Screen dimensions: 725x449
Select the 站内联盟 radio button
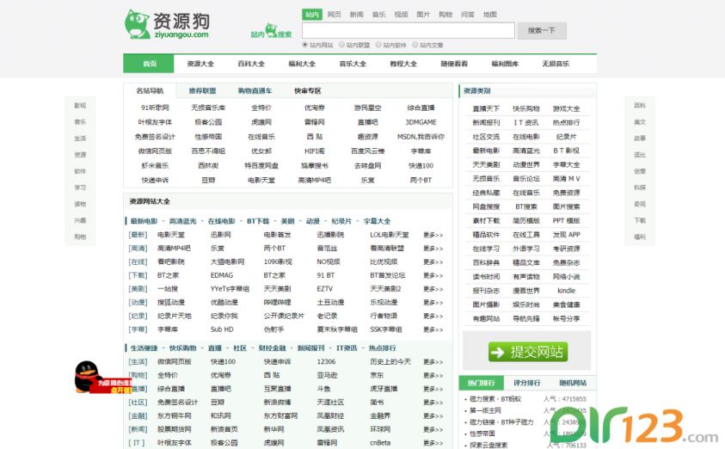pos(341,45)
